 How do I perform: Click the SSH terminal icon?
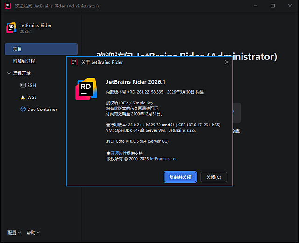pyautogui.click(x=23, y=85)
